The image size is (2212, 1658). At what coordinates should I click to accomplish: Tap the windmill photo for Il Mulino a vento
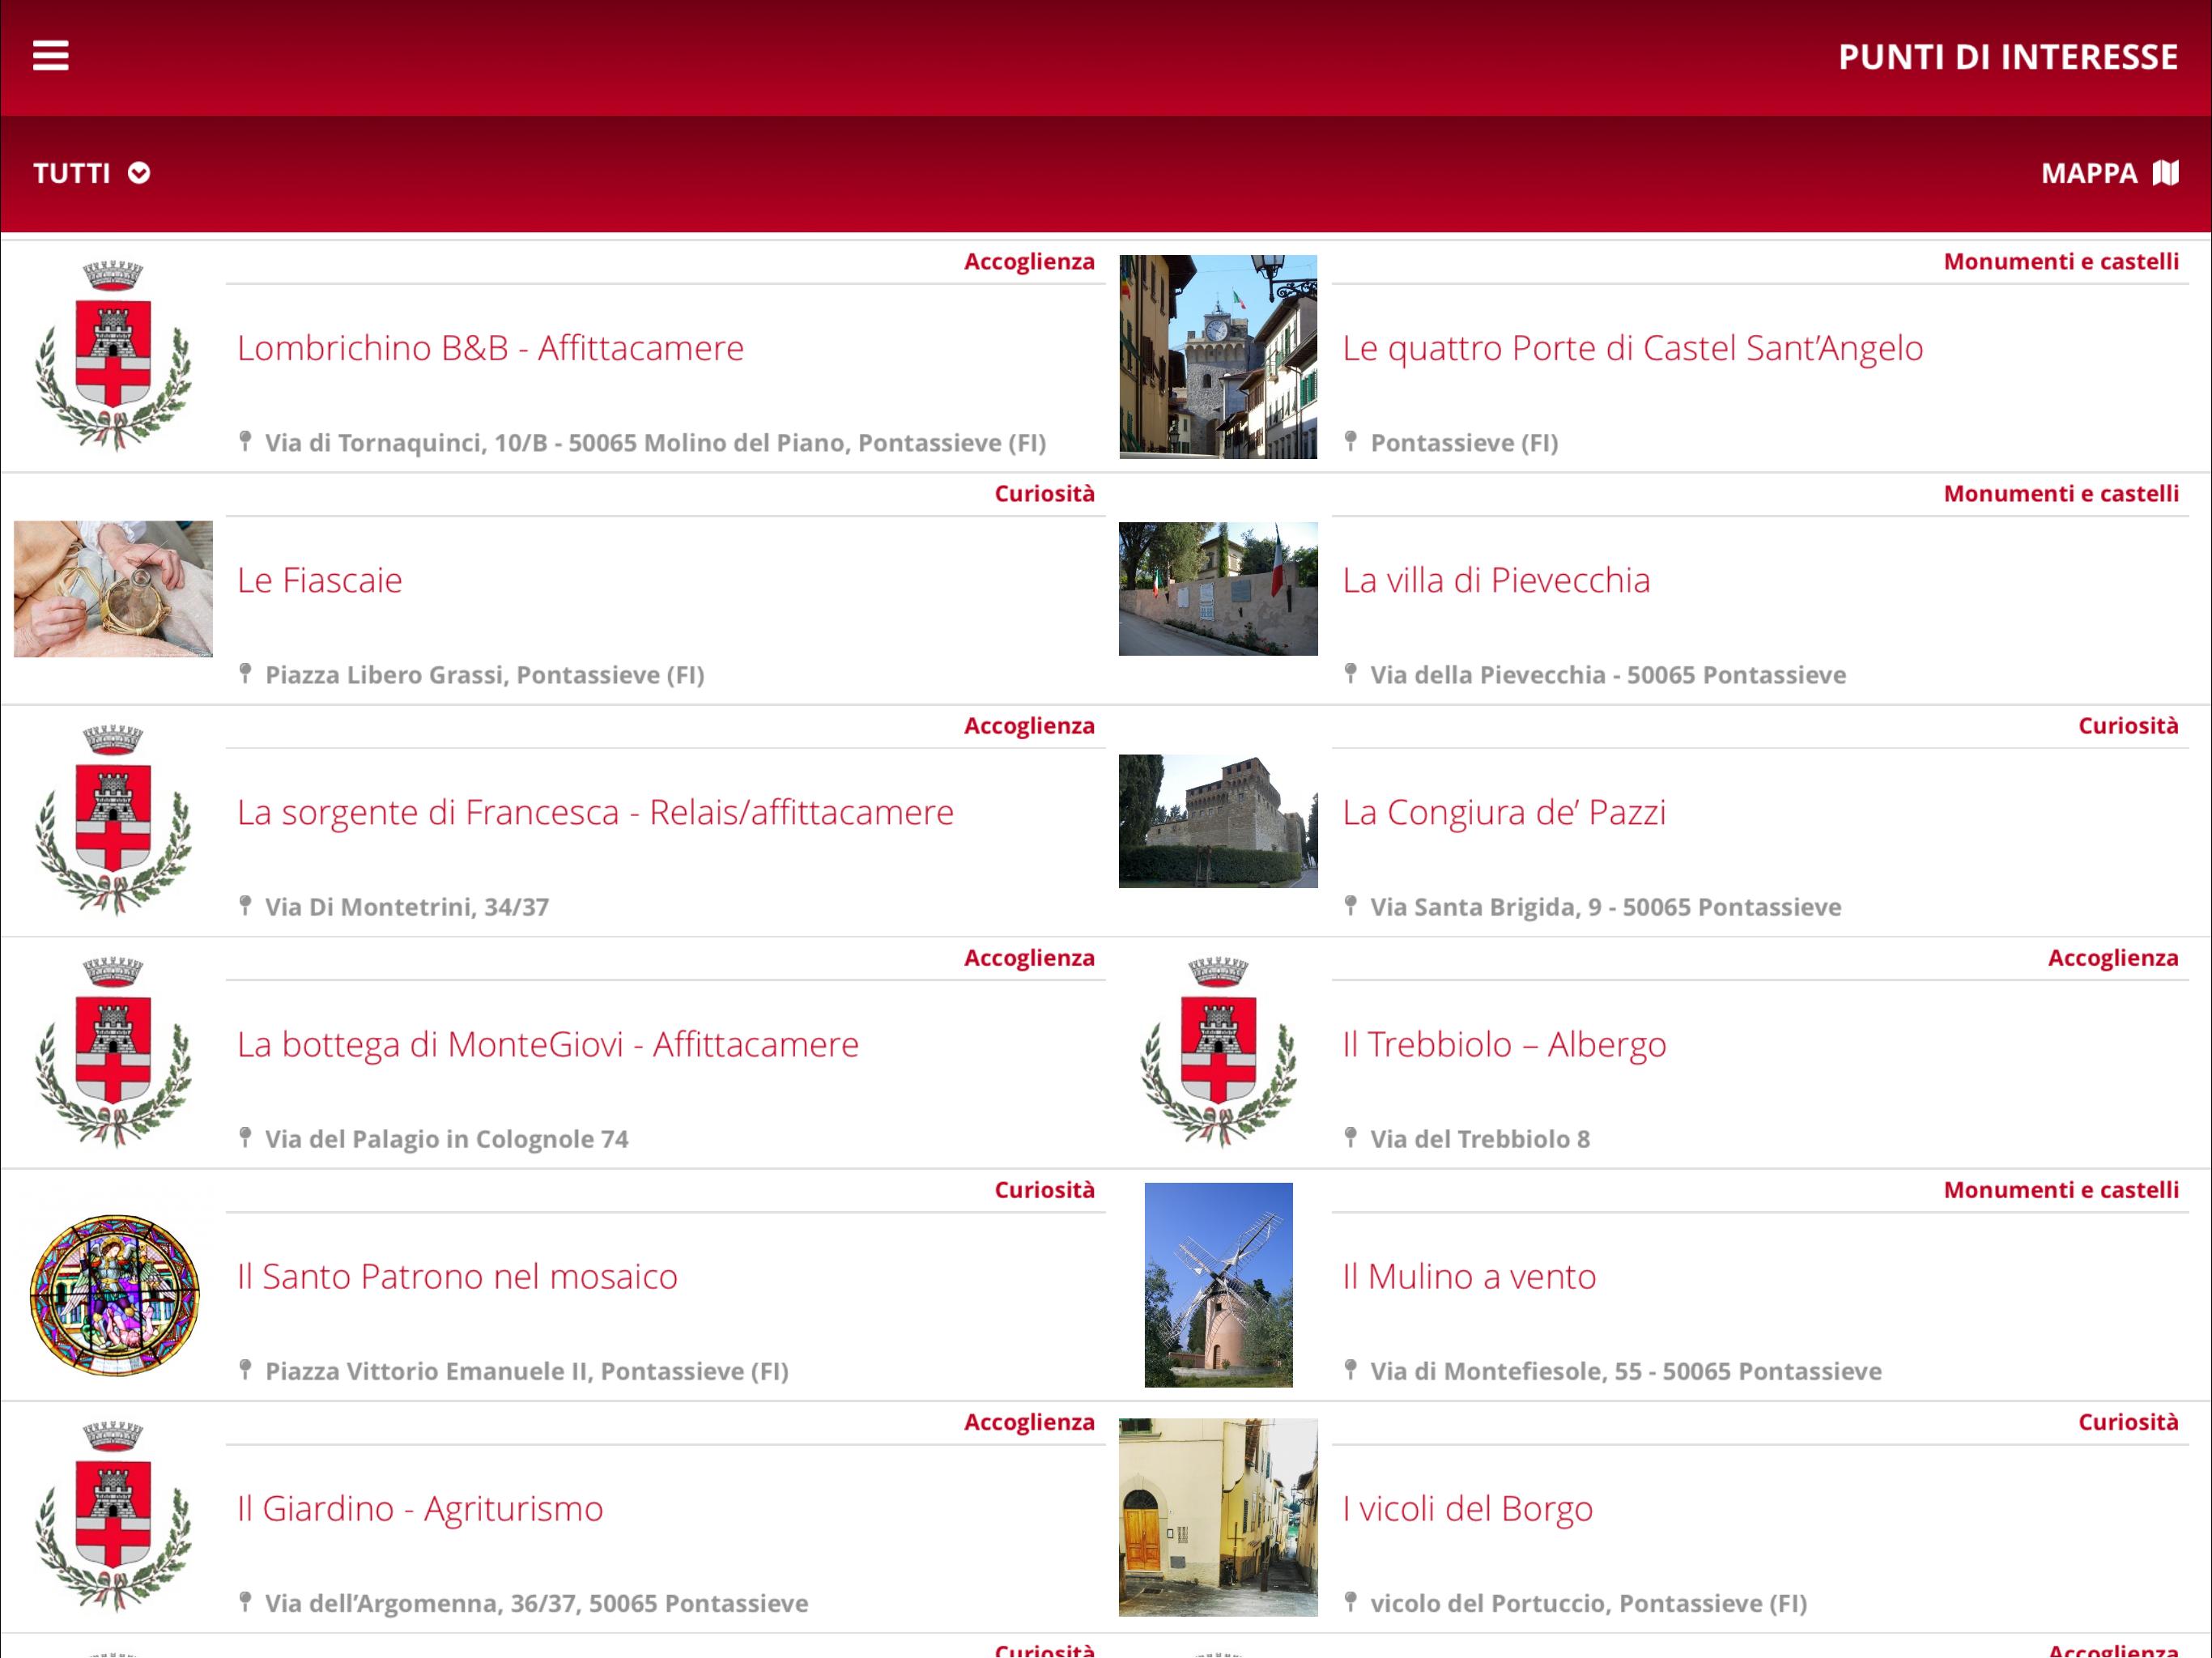coord(1218,1285)
